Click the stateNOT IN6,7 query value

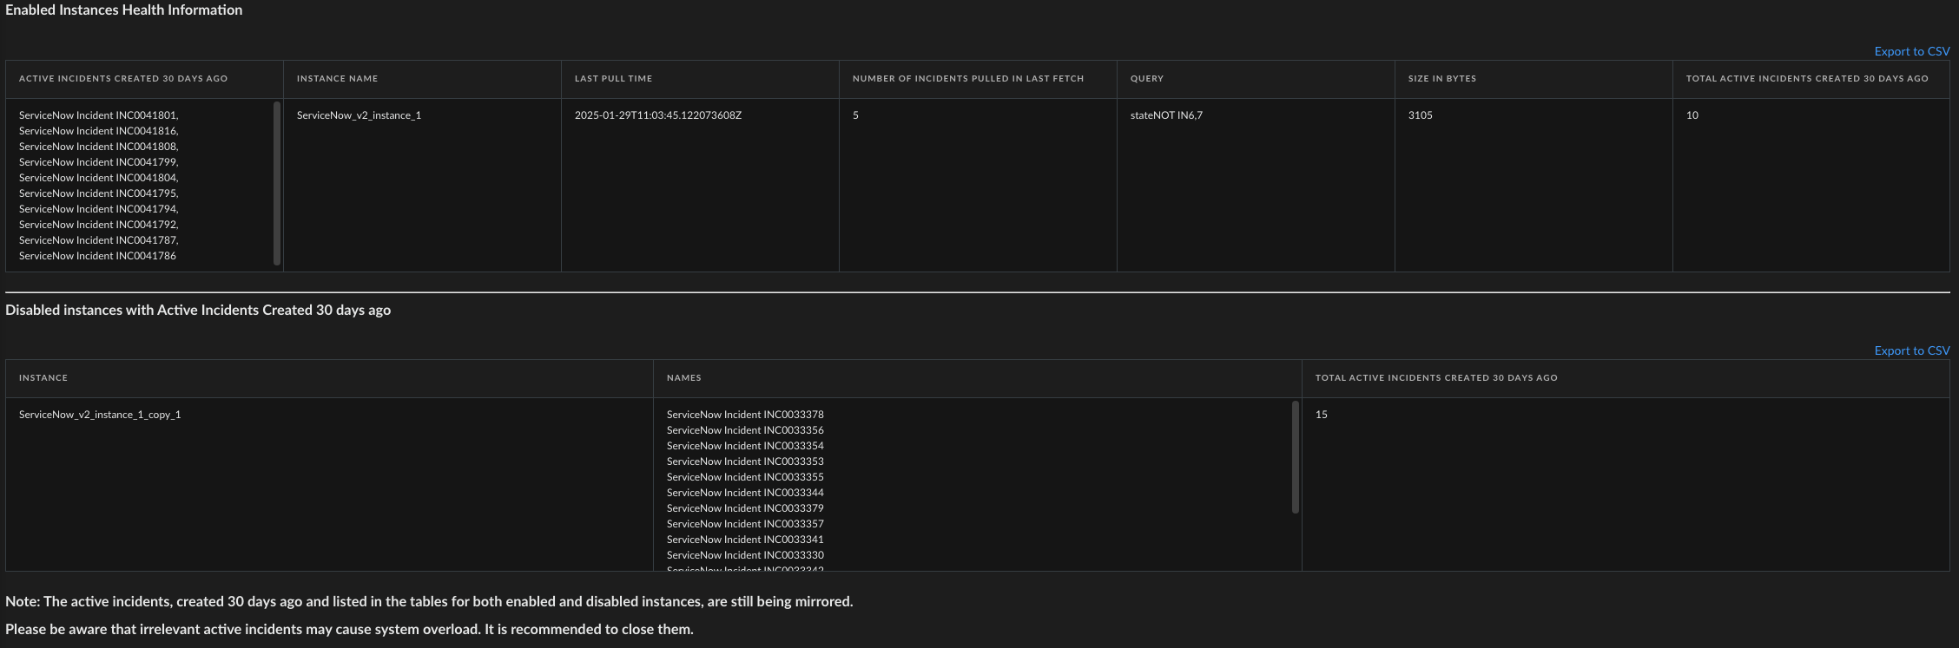(x=1166, y=115)
